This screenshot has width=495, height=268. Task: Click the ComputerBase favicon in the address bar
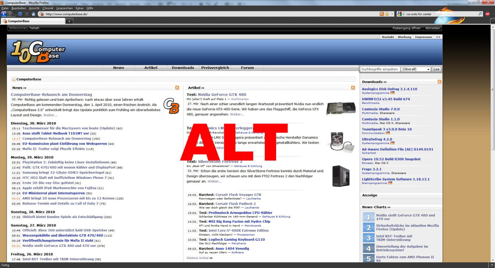pyautogui.click(x=42, y=14)
